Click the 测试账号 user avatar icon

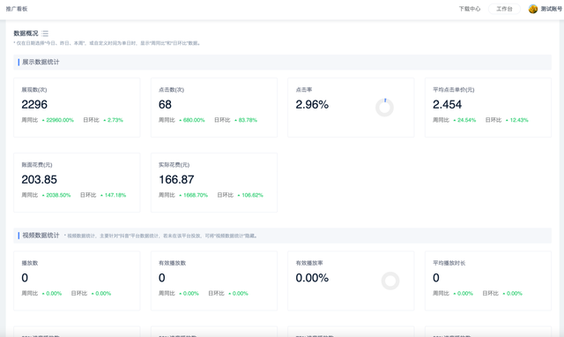tap(532, 9)
